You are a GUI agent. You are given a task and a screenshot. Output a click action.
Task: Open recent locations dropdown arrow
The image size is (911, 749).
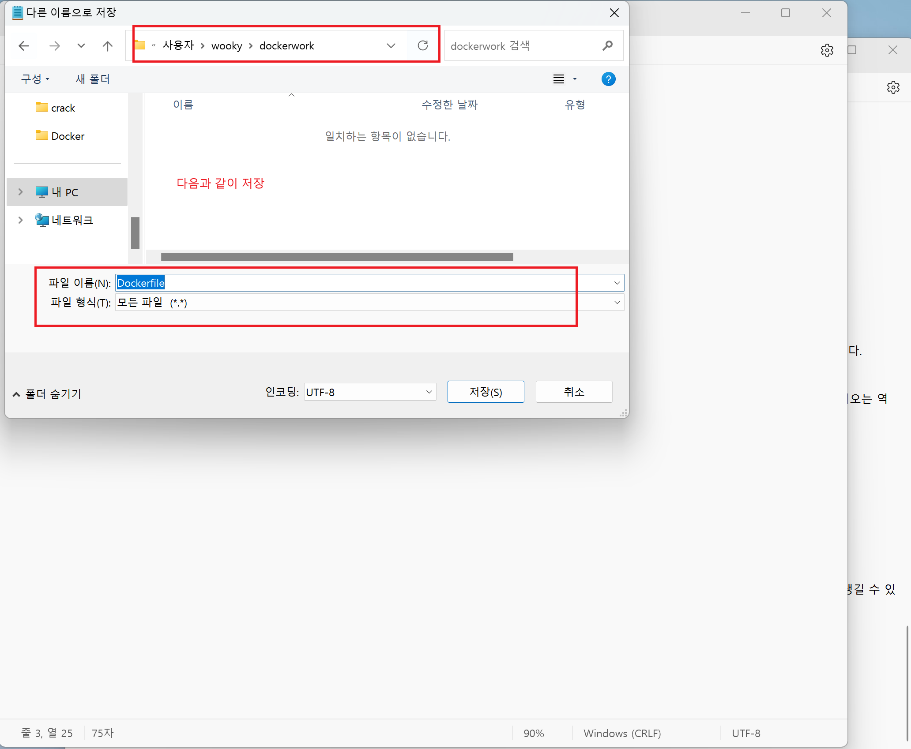coord(81,45)
